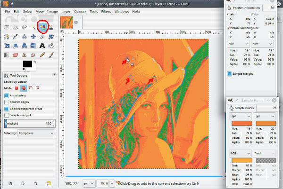Open sample point 3 RGB dropdown
The width and height of the screenshot is (283, 189).
[241, 153]
